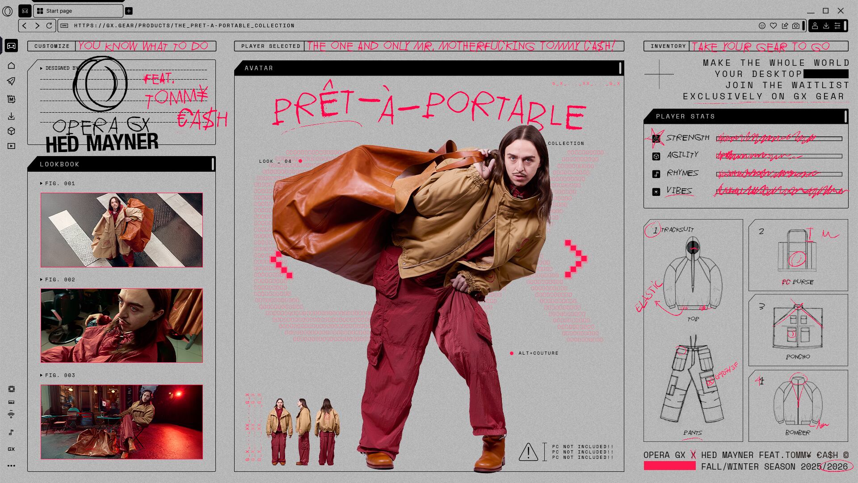Open downloads from the toolbar
The width and height of the screenshot is (858, 483).
coord(826,26)
